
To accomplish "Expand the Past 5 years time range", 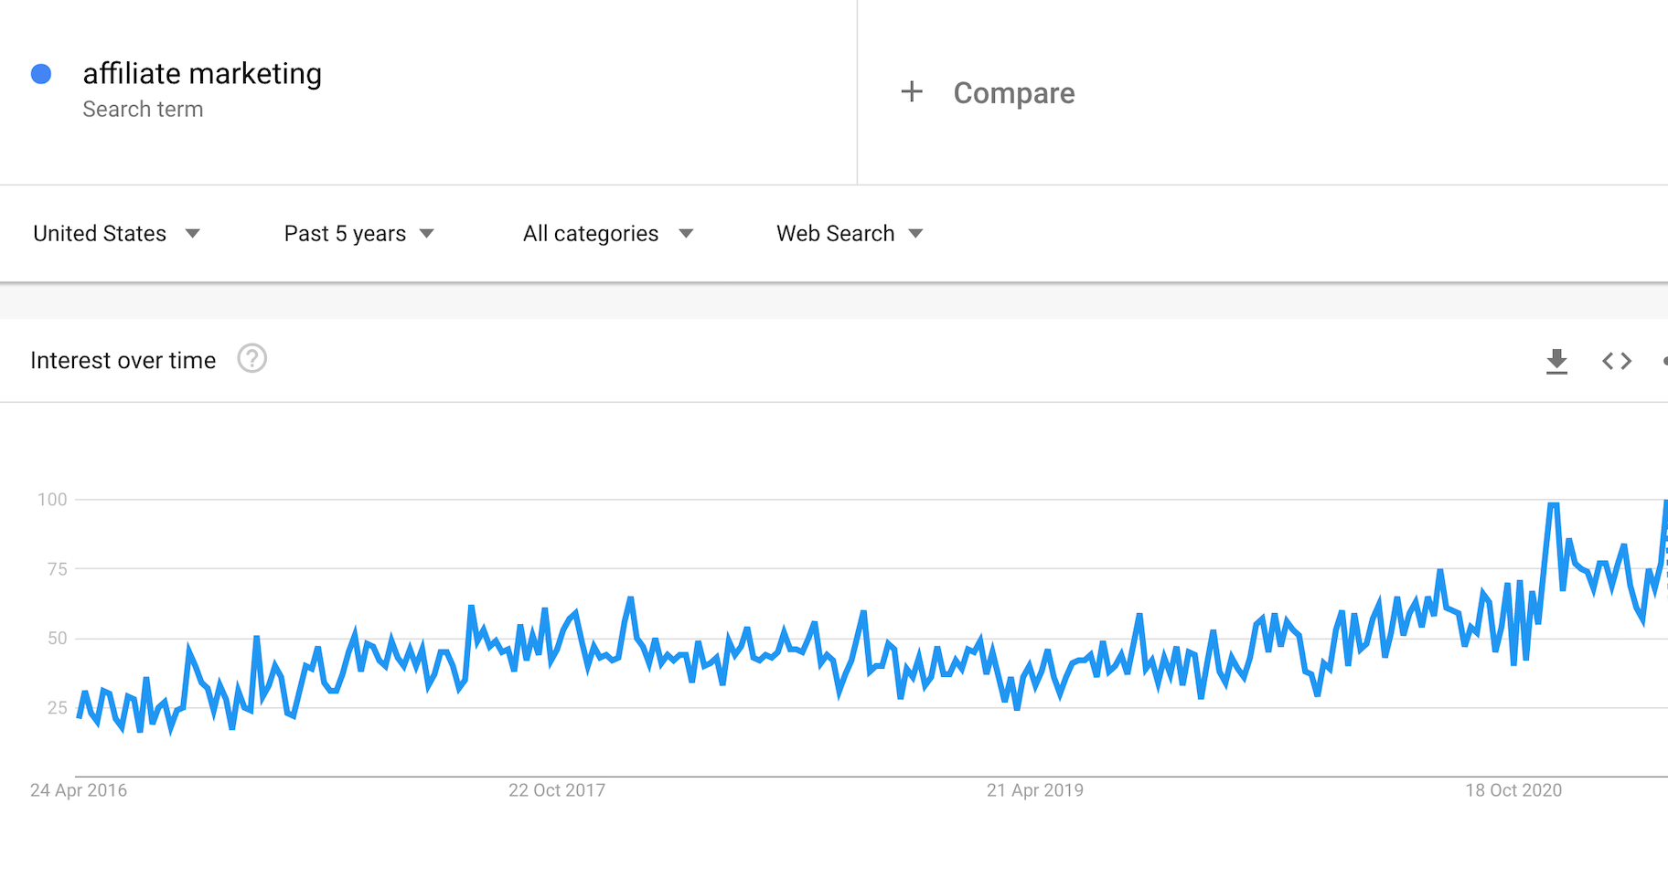I will 358,234.
